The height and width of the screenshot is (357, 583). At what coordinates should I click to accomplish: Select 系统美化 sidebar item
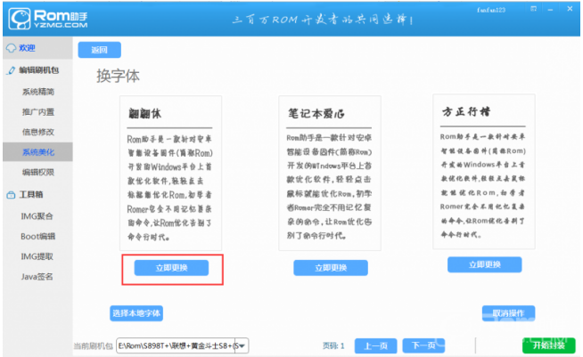click(x=38, y=152)
